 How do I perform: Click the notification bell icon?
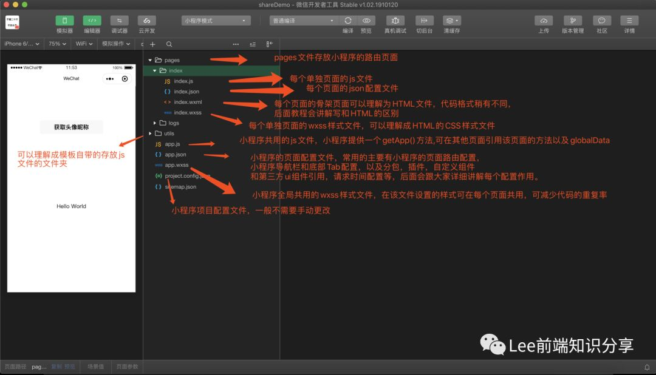pyautogui.click(x=647, y=367)
